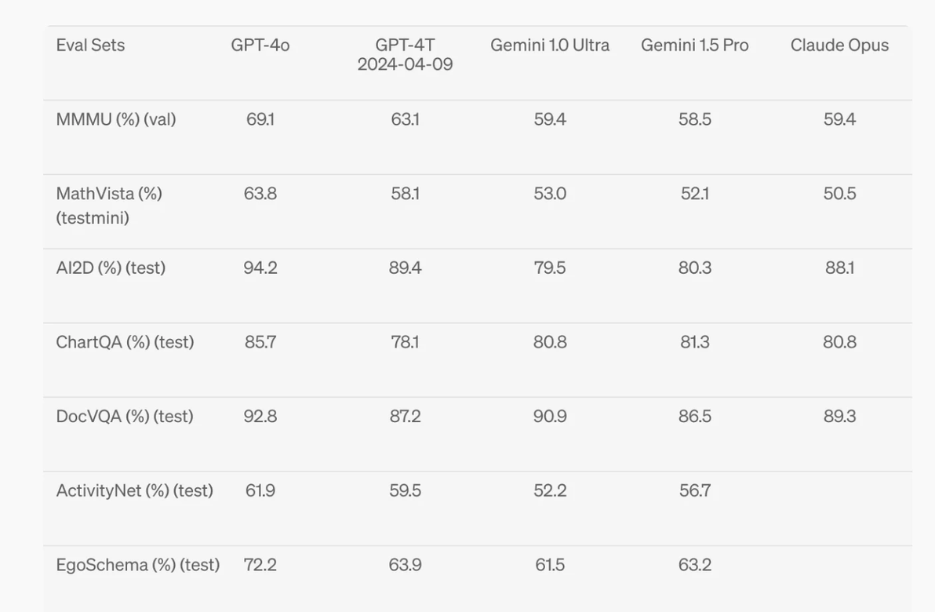
Task: Select the Gemini 1.0 Ultra header
Action: click(x=550, y=46)
